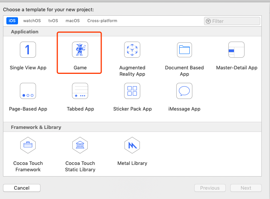
Task: Pick the Metal Library template icon
Action: [132, 145]
